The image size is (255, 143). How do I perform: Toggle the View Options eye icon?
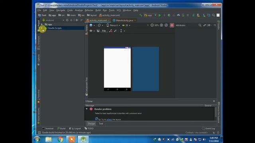click(x=92, y=31)
